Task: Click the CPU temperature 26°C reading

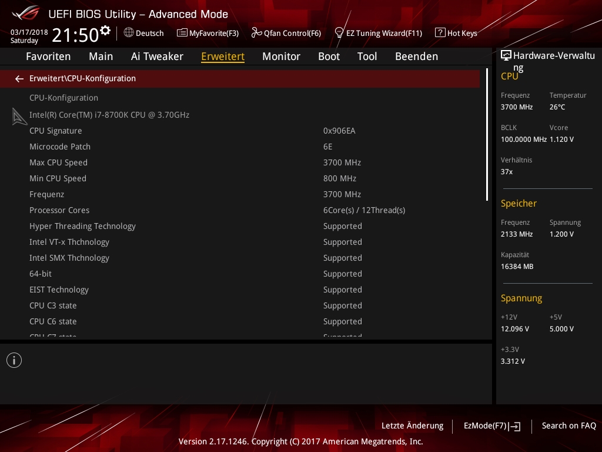Action: (557, 107)
